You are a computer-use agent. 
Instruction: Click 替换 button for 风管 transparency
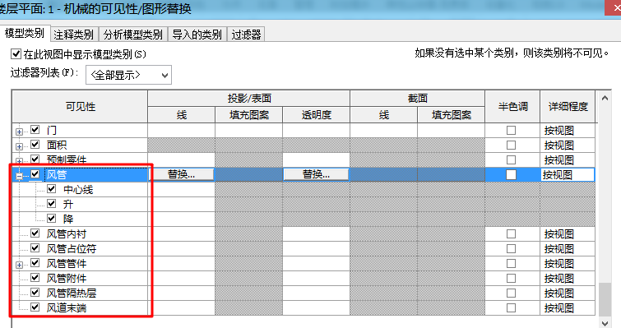click(316, 174)
